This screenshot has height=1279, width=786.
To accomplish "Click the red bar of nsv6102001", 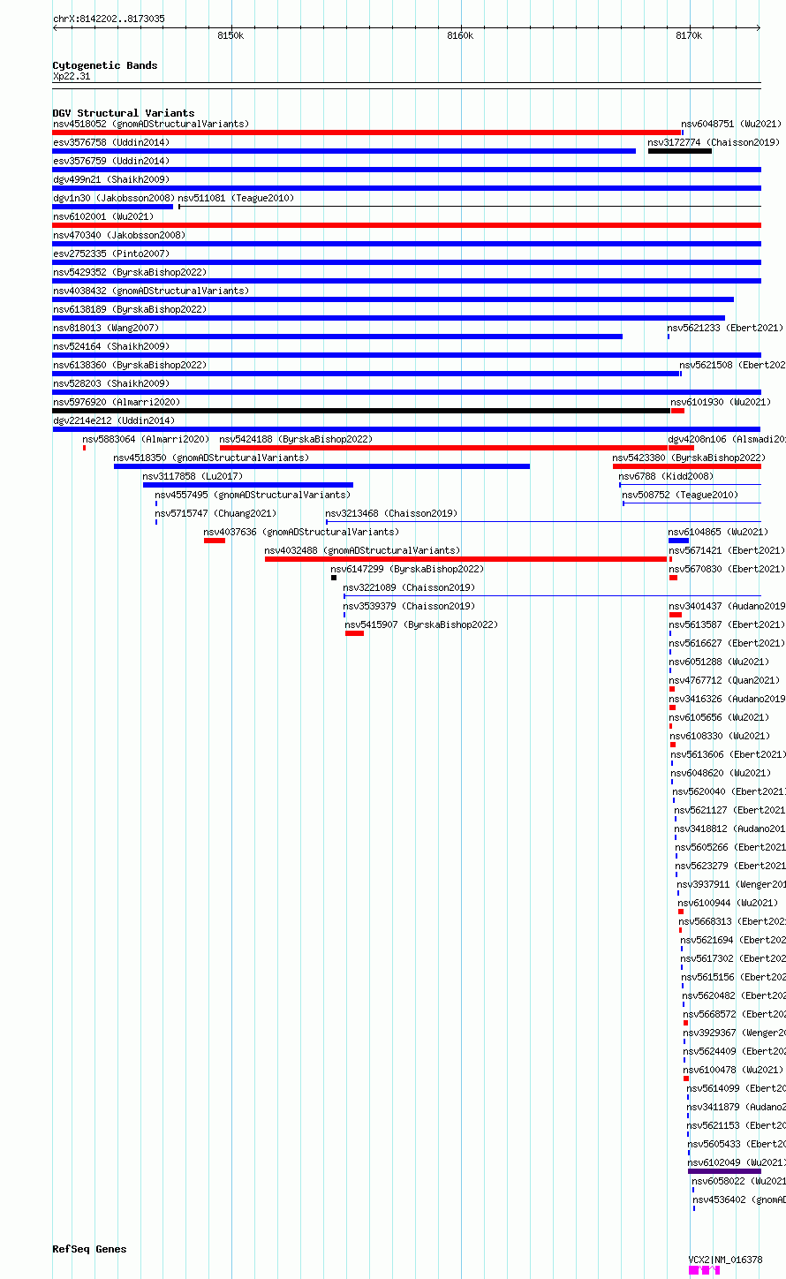I will 407,225.
